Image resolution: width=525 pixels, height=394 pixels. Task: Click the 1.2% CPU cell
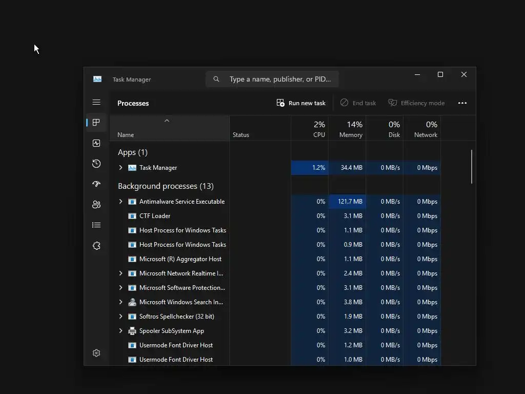click(x=310, y=168)
